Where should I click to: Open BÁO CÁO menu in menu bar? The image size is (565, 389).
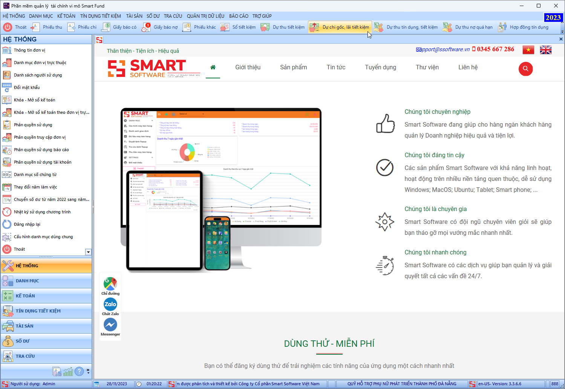[x=239, y=16]
